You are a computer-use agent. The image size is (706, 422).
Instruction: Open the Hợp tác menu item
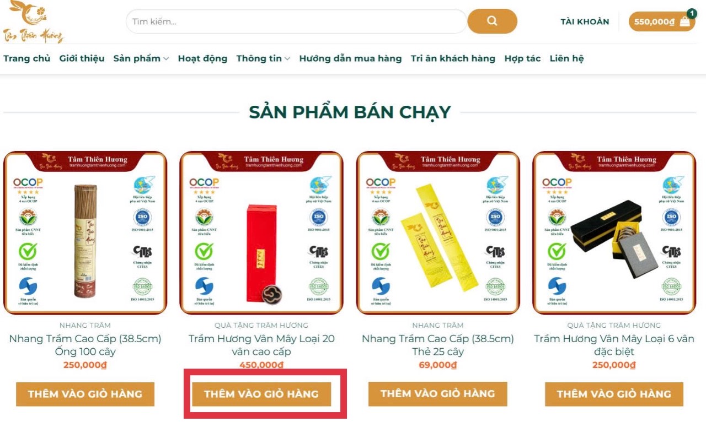tap(522, 58)
